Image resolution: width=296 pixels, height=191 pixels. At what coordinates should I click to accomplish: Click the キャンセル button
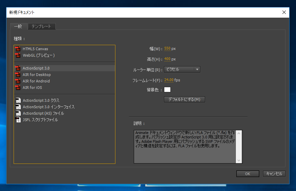pyautogui.click(x=274, y=174)
